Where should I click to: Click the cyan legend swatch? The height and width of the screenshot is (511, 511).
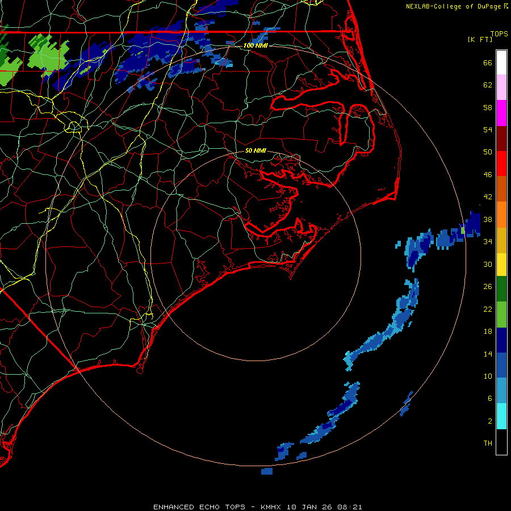[x=501, y=416]
